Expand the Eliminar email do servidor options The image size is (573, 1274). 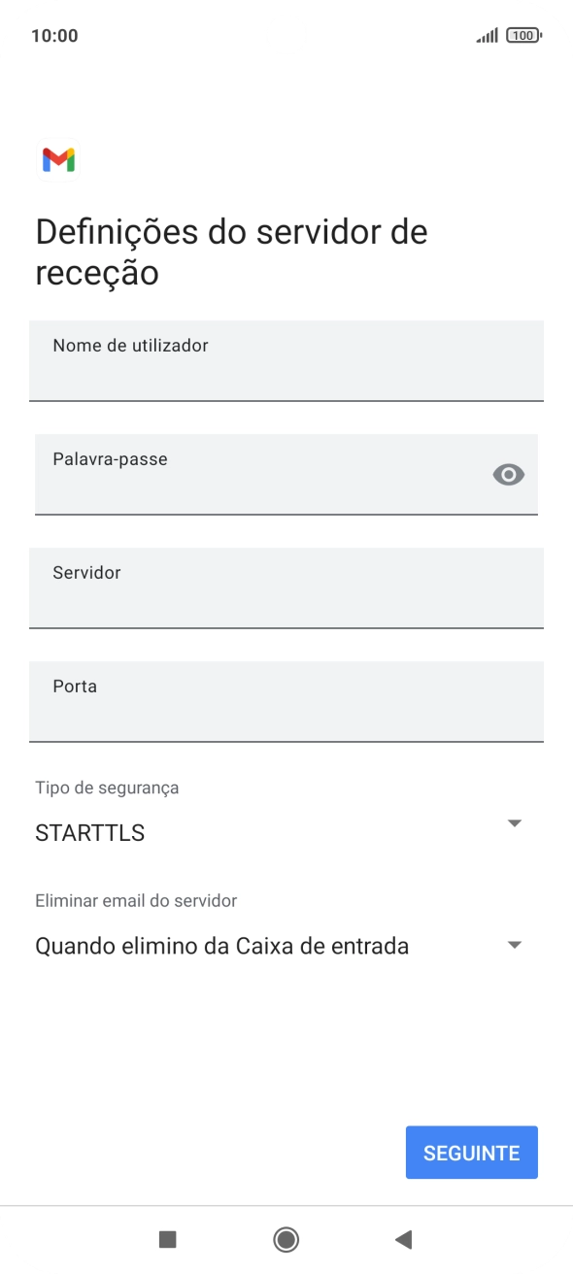515,943
